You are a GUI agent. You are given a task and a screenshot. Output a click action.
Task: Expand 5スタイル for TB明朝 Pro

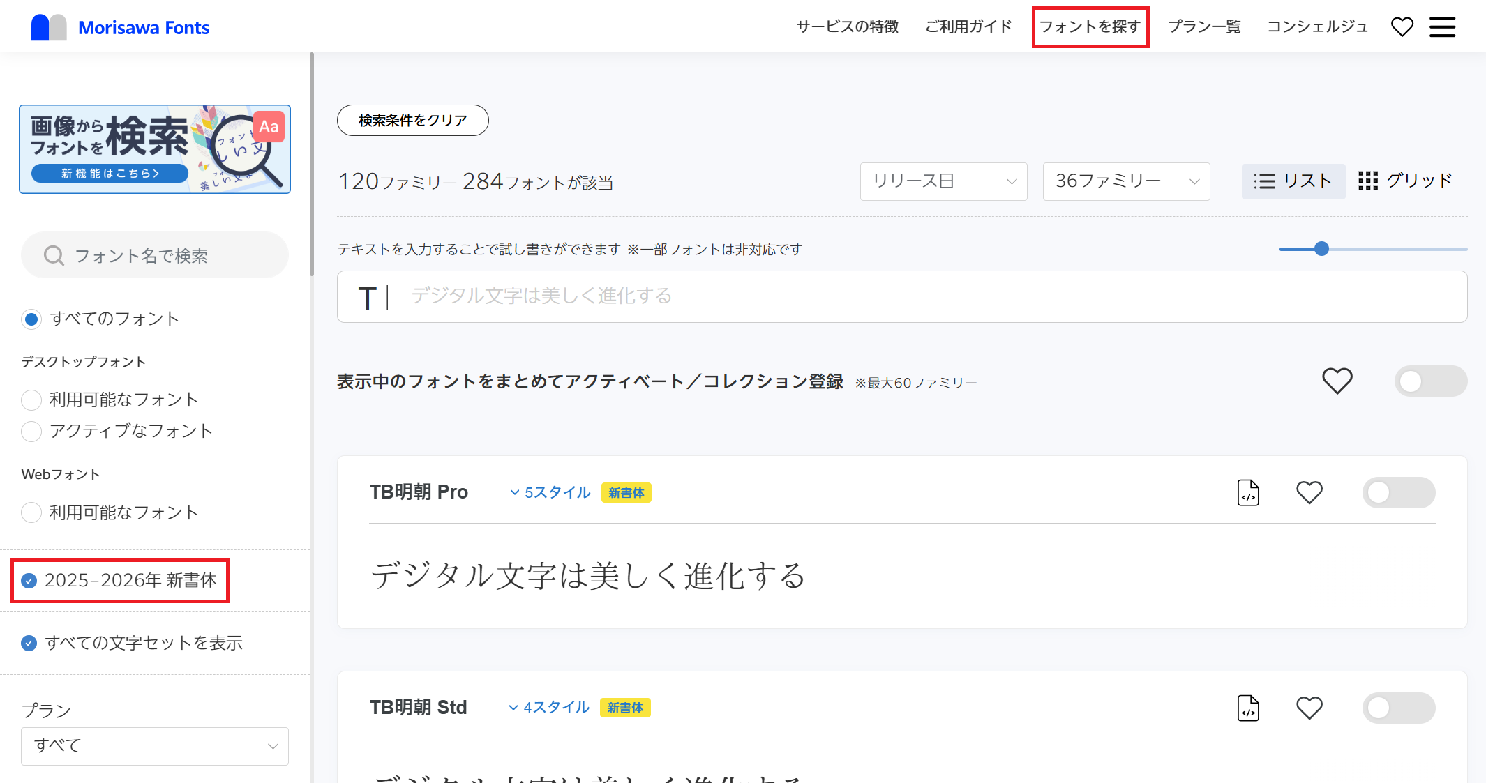550,492
